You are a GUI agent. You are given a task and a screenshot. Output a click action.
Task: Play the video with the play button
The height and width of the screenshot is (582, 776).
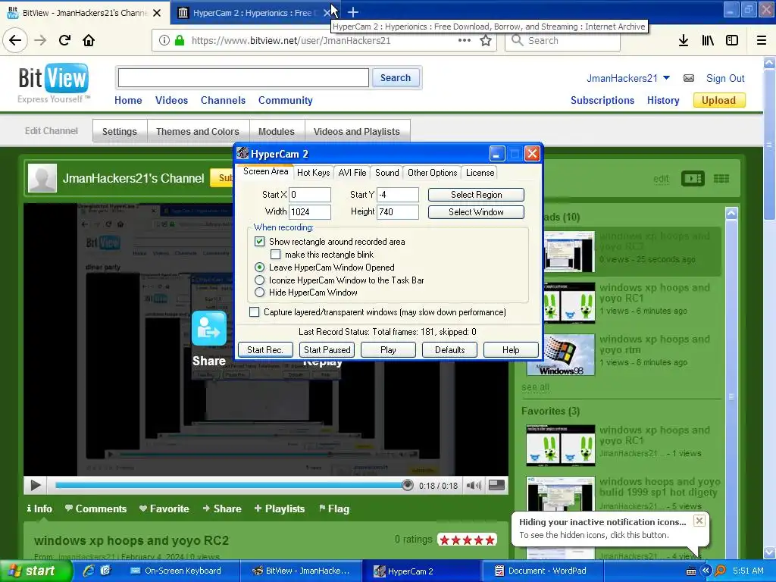coord(35,486)
